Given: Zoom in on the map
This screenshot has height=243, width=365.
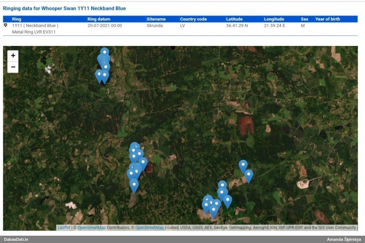Looking at the screenshot, I should (13, 56).
